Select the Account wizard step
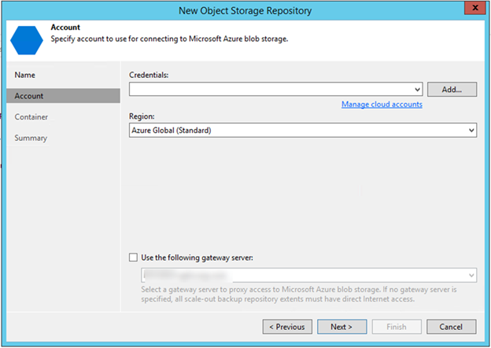Image resolution: width=491 pixels, height=348 pixels. 63,96
